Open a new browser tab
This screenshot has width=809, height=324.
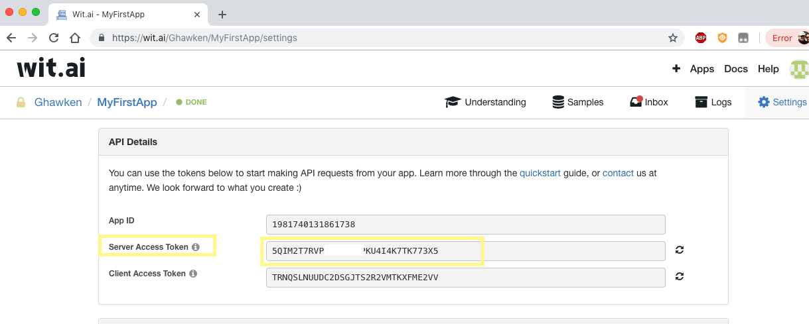pyautogui.click(x=222, y=14)
